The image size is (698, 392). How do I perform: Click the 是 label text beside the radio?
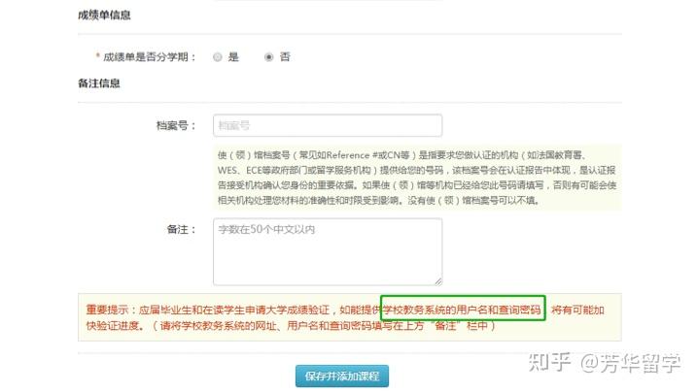pyautogui.click(x=233, y=57)
